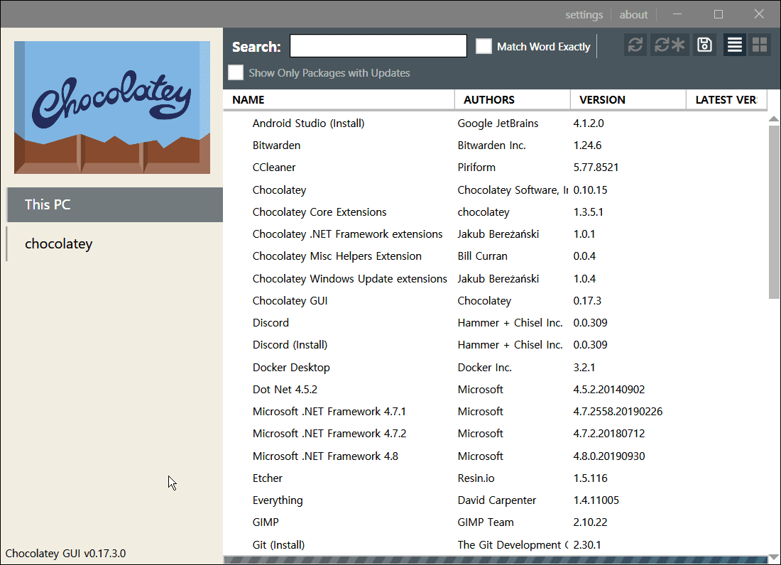Enable Match Word Exactly checkbox
The height and width of the screenshot is (565, 781).
[484, 46]
